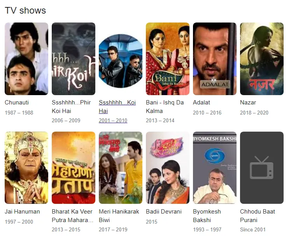Open the Bani - Ishq Da Kalma poster
The height and width of the screenshot is (238, 291).
[x=168, y=59]
